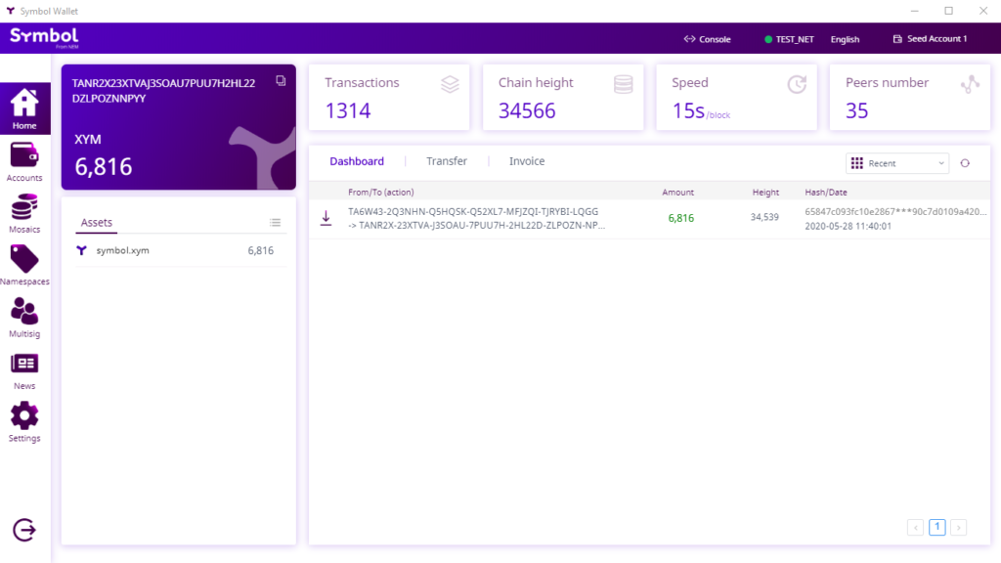Open the 6,816 XYM incoming transaction row
Screen dimensions: 1001x563
pos(649,218)
